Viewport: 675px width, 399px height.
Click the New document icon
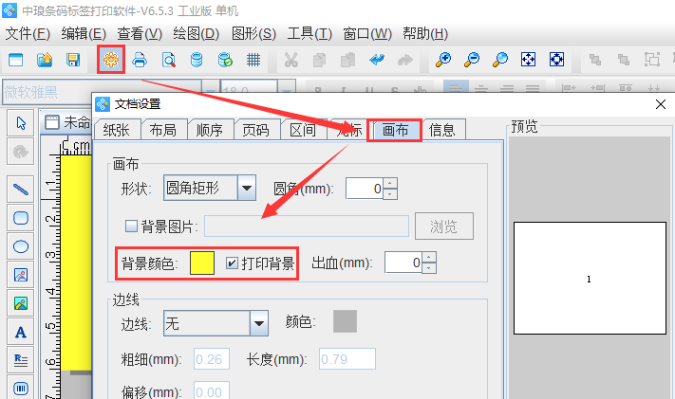pyautogui.click(x=16, y=60)
